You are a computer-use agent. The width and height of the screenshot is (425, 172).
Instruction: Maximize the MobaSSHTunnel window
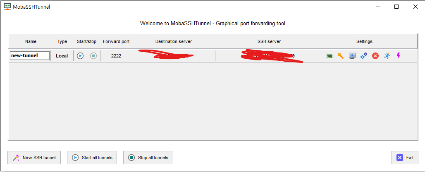tap(396, 7)
